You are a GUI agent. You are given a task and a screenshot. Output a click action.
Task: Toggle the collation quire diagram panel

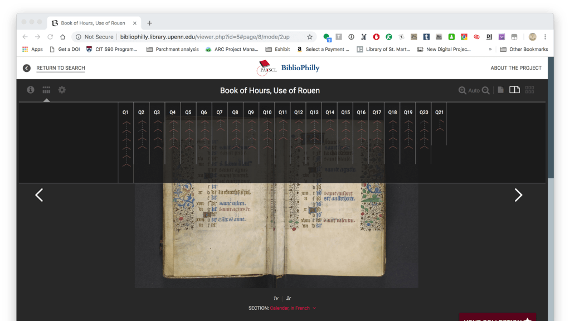click(46, 90)
